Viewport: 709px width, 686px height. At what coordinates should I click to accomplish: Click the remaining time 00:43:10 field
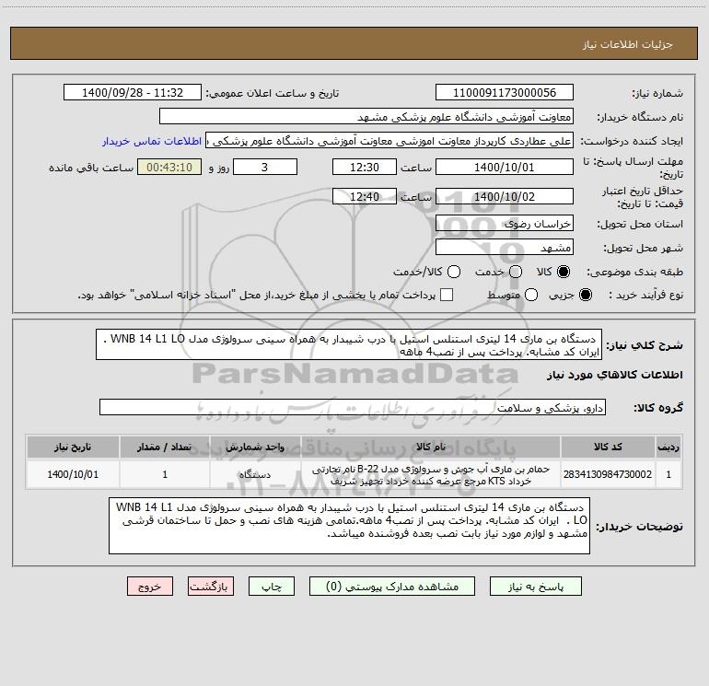tap(169, 168)
